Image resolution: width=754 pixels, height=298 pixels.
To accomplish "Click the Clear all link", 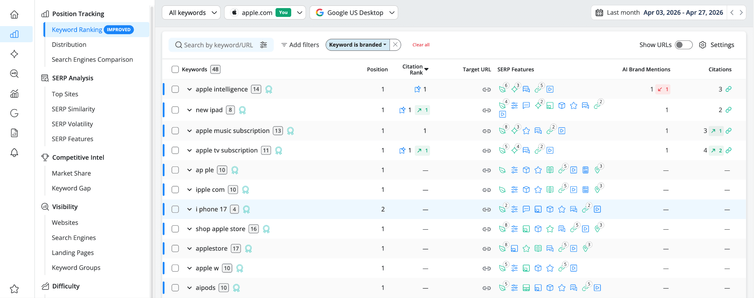I will point(421,45).
